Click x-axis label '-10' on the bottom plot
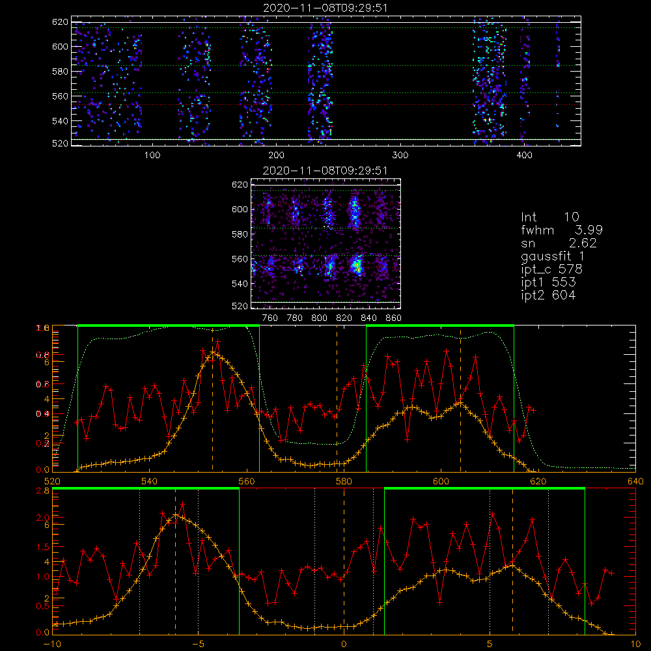Screen dimensions: 651x651 tap(52, 644)
